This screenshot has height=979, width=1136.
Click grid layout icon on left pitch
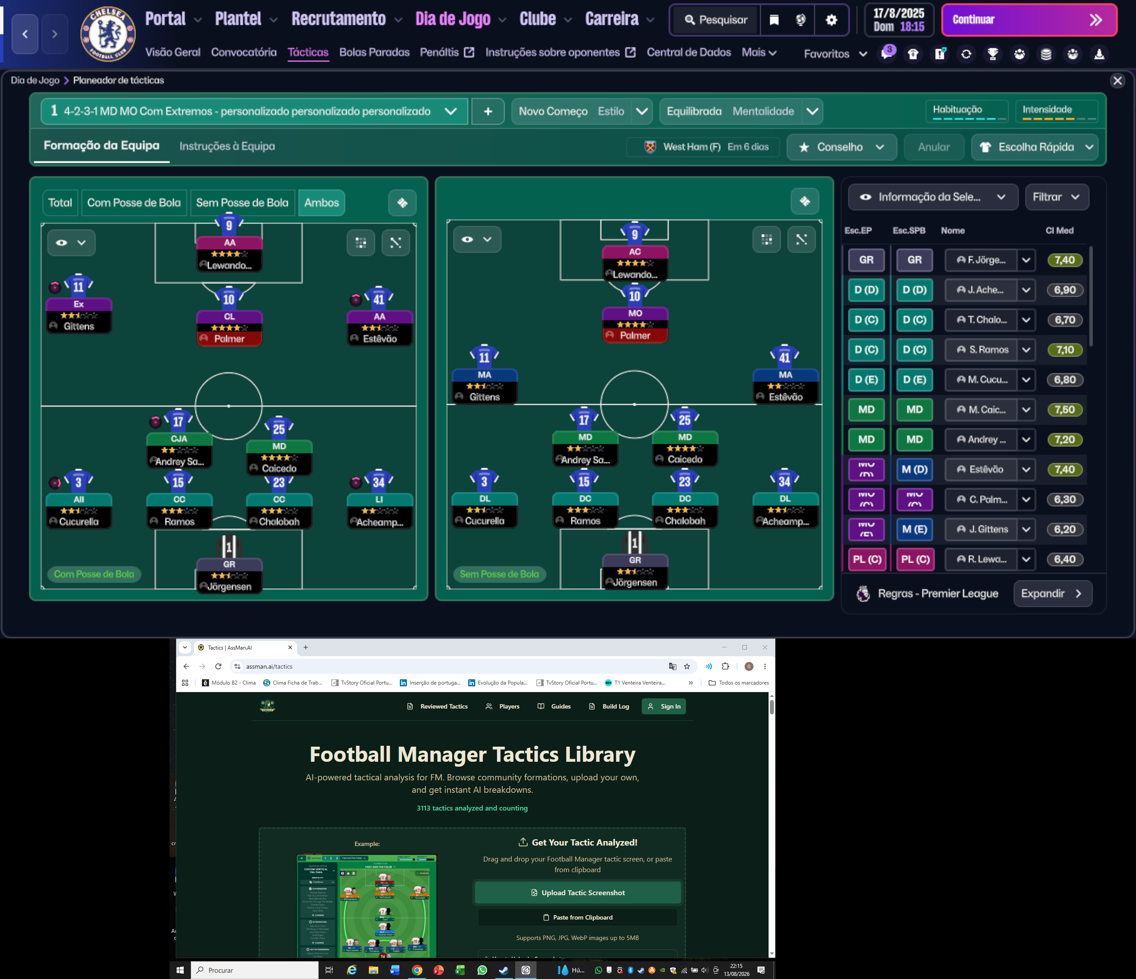coord(361,242)
